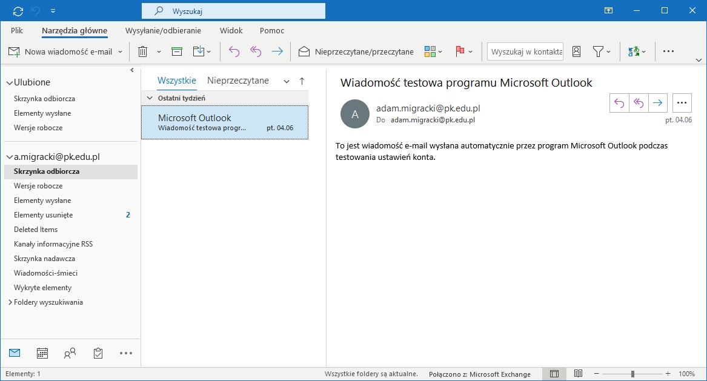Open Tasks view in bottom navigation
This screenshot has width=707, height=381.
point(98,353)
